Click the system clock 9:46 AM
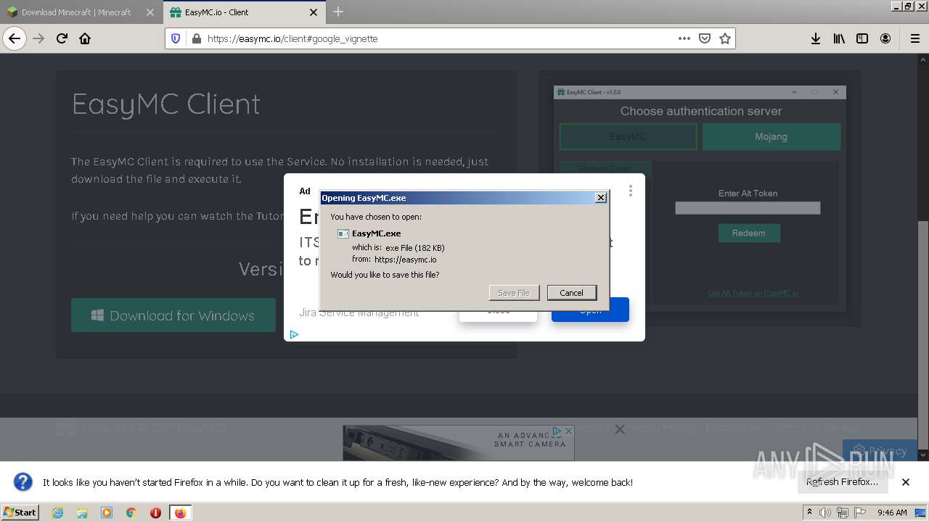 pyautogui.click(x=892, y=513)
